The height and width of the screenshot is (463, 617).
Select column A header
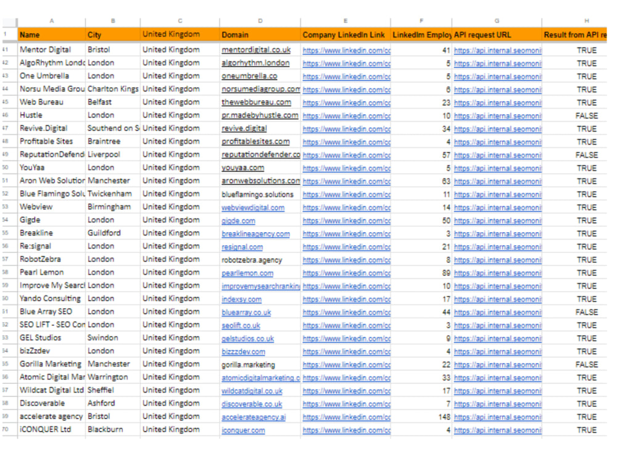tap(52, 21)
